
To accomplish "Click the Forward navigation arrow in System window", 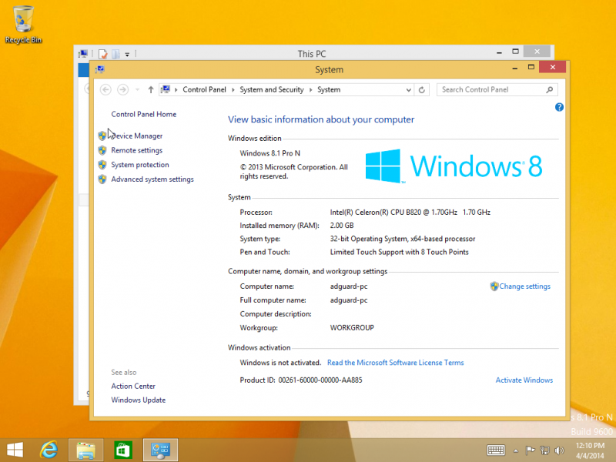I will pos(123,90).
